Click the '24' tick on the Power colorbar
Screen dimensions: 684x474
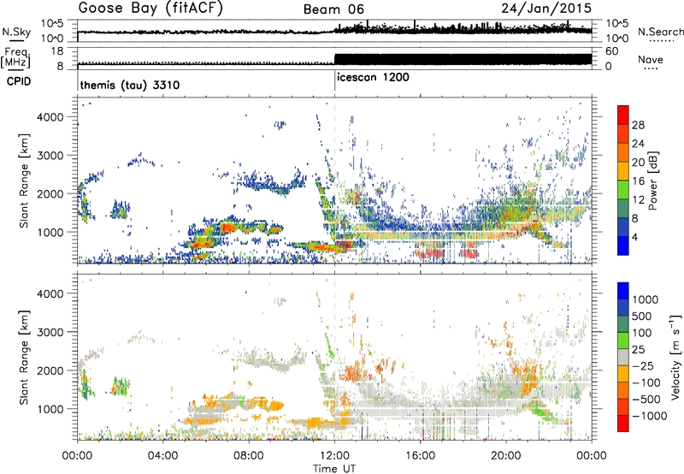coord(638,144)
